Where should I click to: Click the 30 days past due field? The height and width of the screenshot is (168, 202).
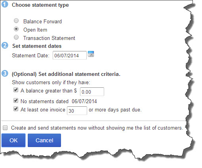77,111
